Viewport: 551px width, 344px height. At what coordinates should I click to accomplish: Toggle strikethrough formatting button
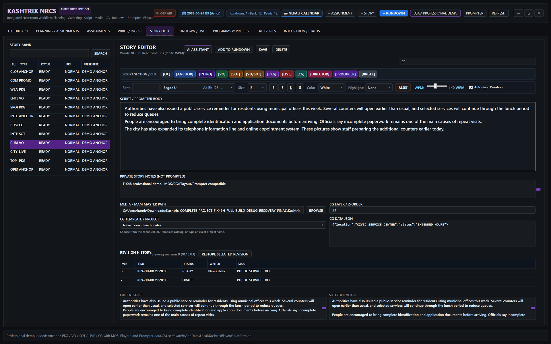pos(300,88)
